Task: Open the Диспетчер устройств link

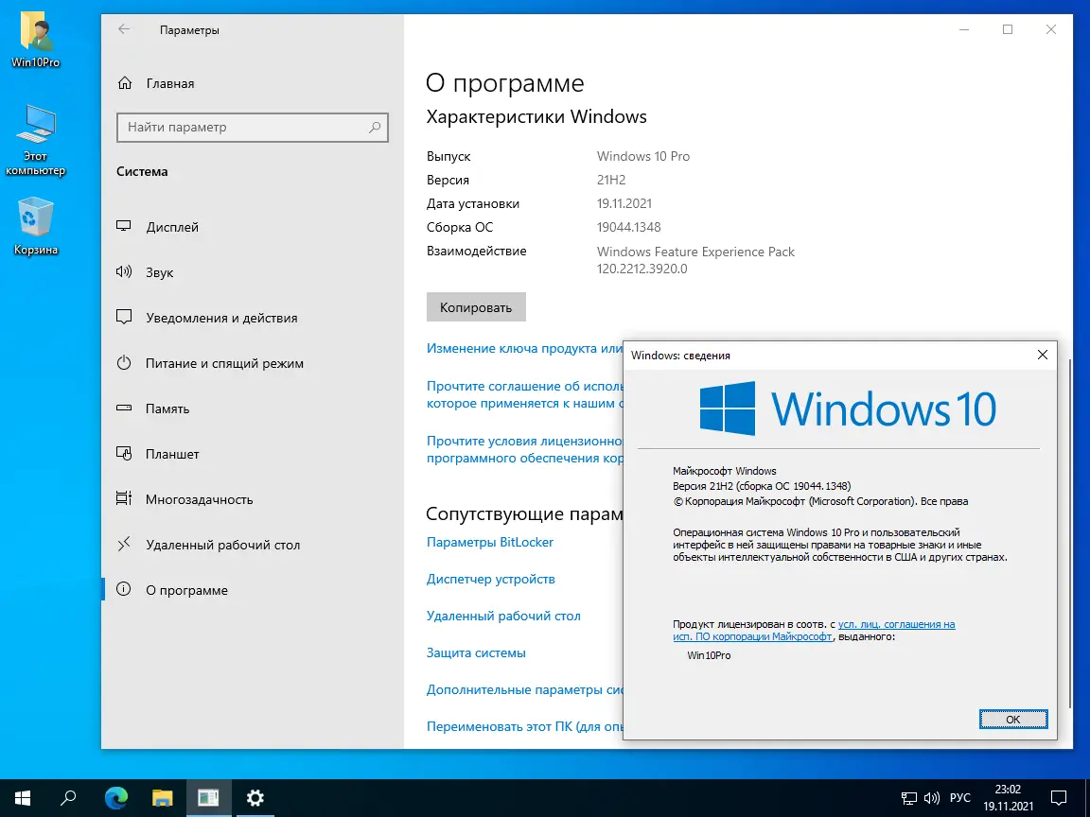Action: coord(491,579)
